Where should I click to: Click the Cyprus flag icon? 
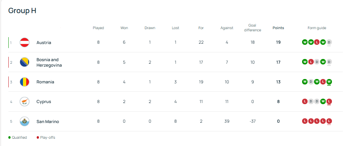25,102
